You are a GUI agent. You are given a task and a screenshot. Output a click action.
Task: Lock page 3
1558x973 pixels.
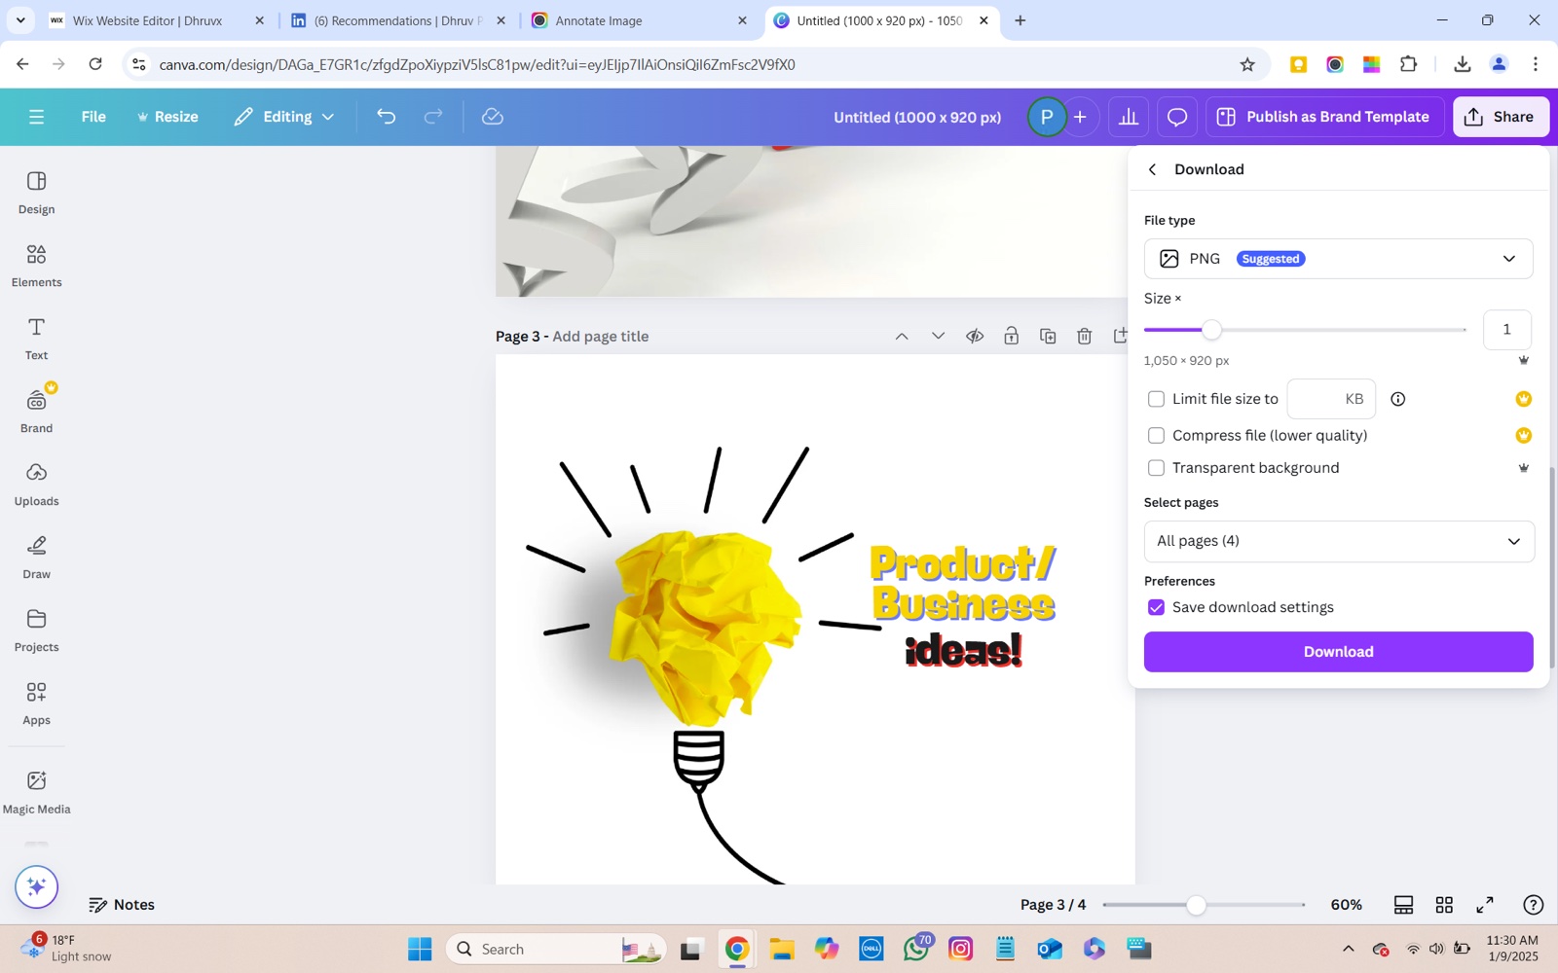pos(1012,336)
